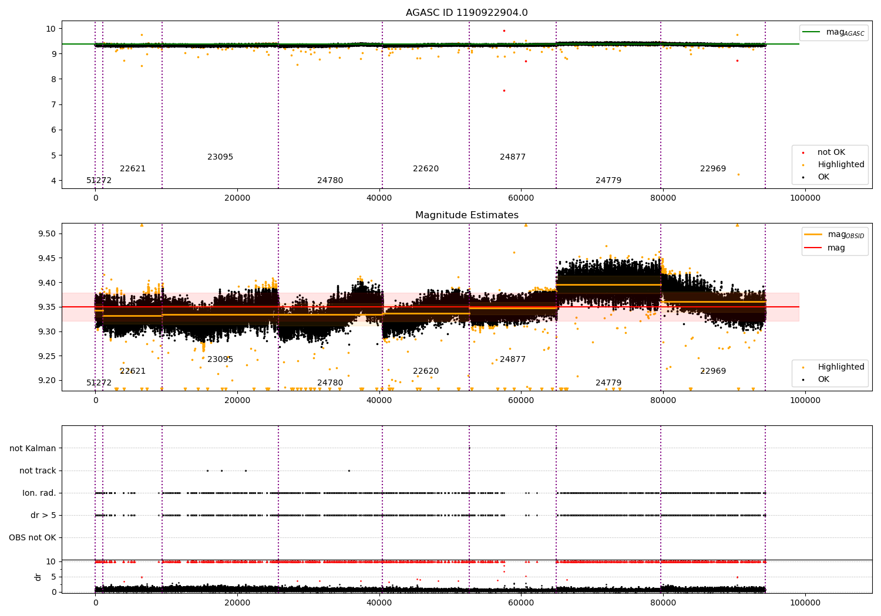Select the mag OBSID legend entry in middle plot
Viewport: 881px width, 616px height.
835,235
